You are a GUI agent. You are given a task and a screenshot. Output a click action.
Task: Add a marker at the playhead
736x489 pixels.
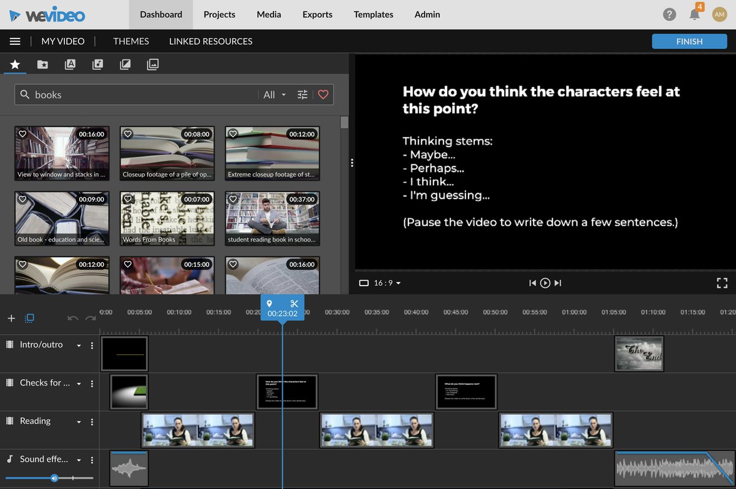pos(269,303)
